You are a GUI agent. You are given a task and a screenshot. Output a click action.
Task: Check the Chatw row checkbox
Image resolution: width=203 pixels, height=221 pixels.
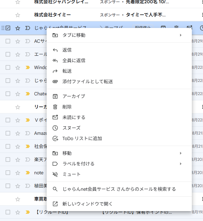click(8, 94)
